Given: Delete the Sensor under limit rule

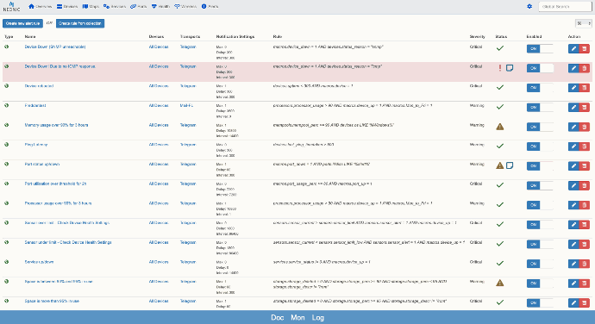Looking at the screenshot, I should 585,244.
